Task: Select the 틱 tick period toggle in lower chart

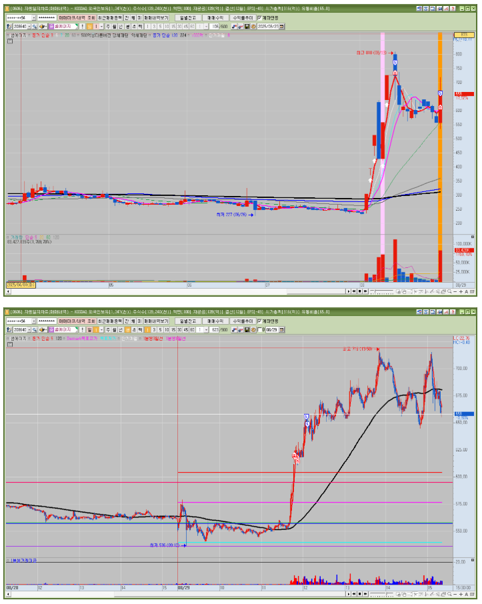Action: point(140,330)
